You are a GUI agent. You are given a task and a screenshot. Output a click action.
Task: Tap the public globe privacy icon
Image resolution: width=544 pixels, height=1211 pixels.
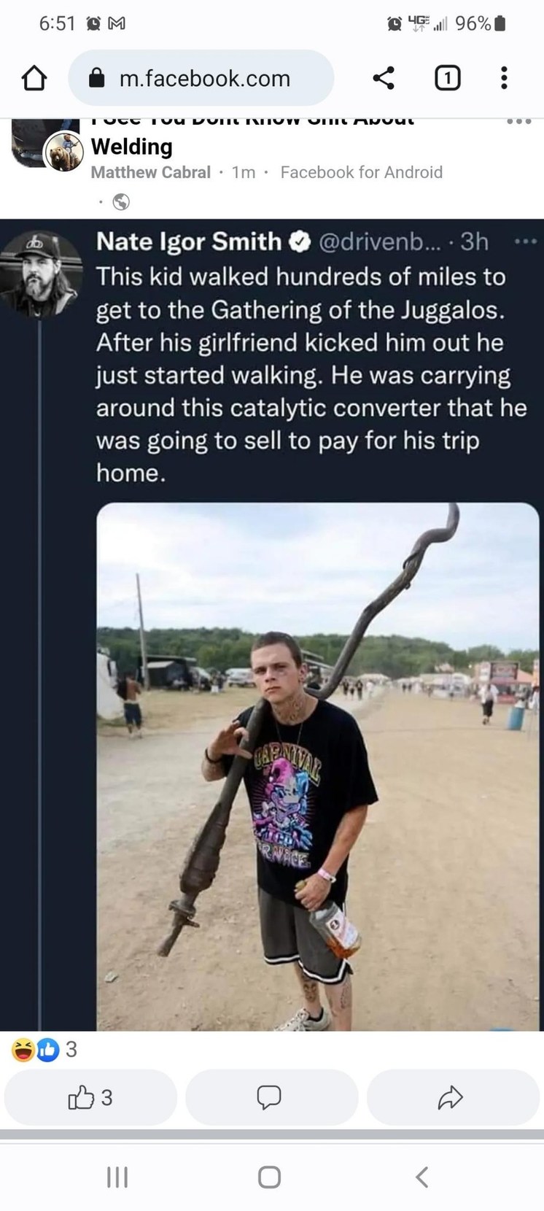tap(121, 202)
